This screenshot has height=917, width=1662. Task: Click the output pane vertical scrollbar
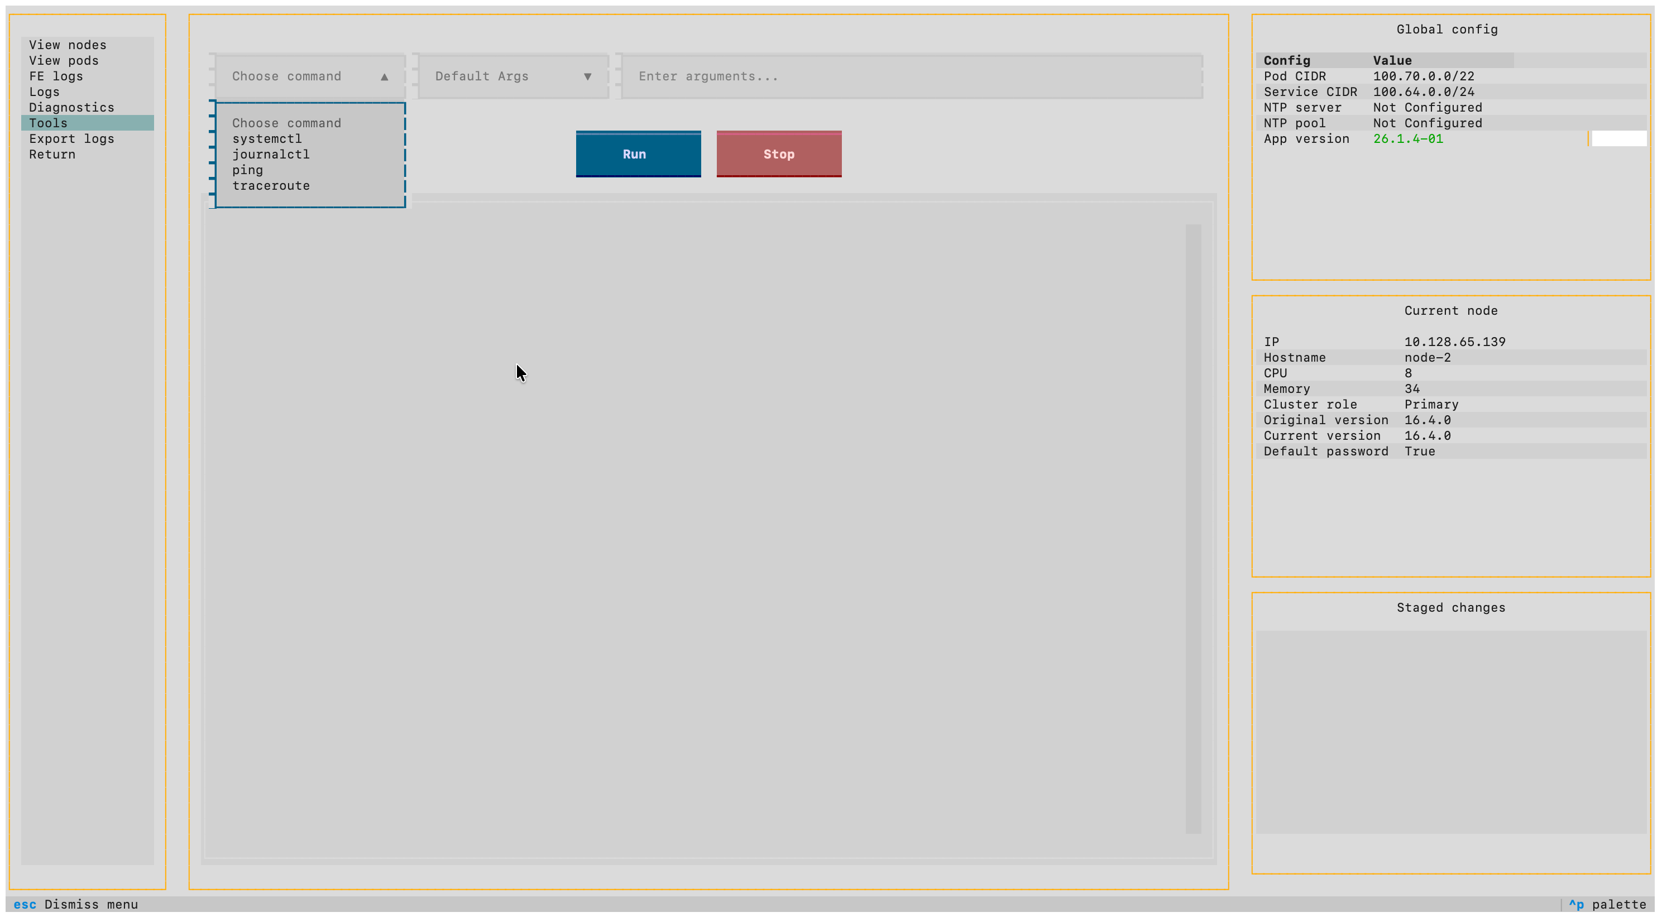point(1193,529)
